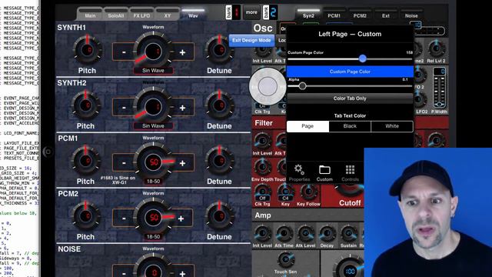492x277 pixels.
Task: Click the round joystick control
Action: tap(268, 86)
